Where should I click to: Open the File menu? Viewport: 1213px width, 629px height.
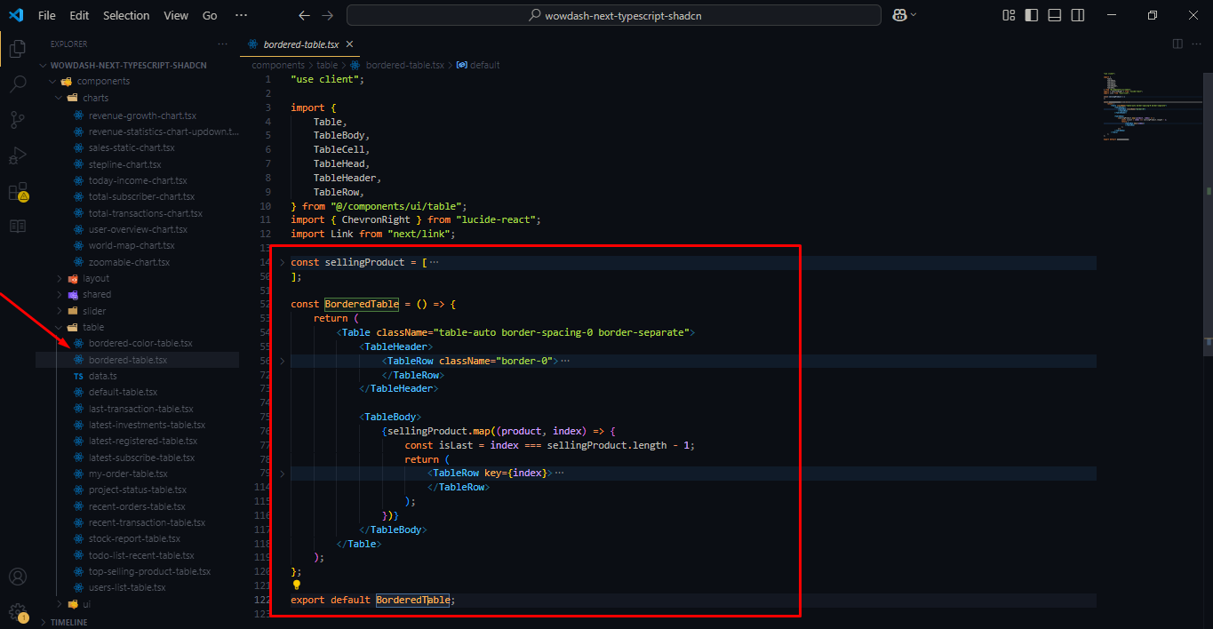(46, 15)
